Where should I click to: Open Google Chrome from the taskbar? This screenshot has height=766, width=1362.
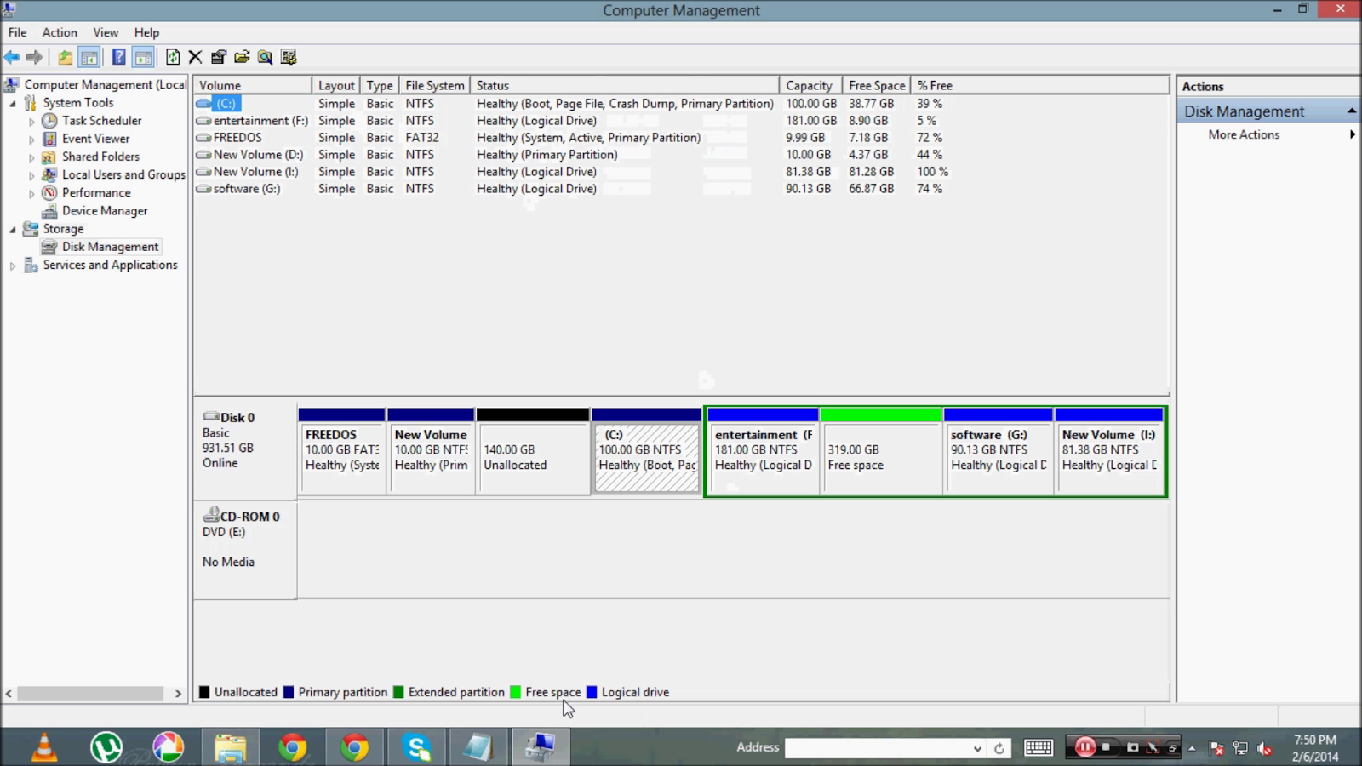[292, 746]
